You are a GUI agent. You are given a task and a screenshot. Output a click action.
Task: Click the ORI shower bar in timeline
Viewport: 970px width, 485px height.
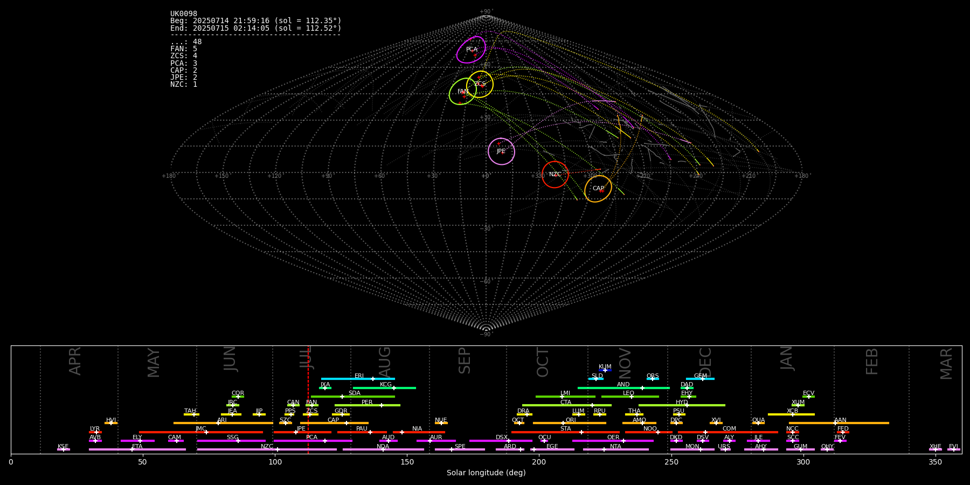click(x=570, y=423)
